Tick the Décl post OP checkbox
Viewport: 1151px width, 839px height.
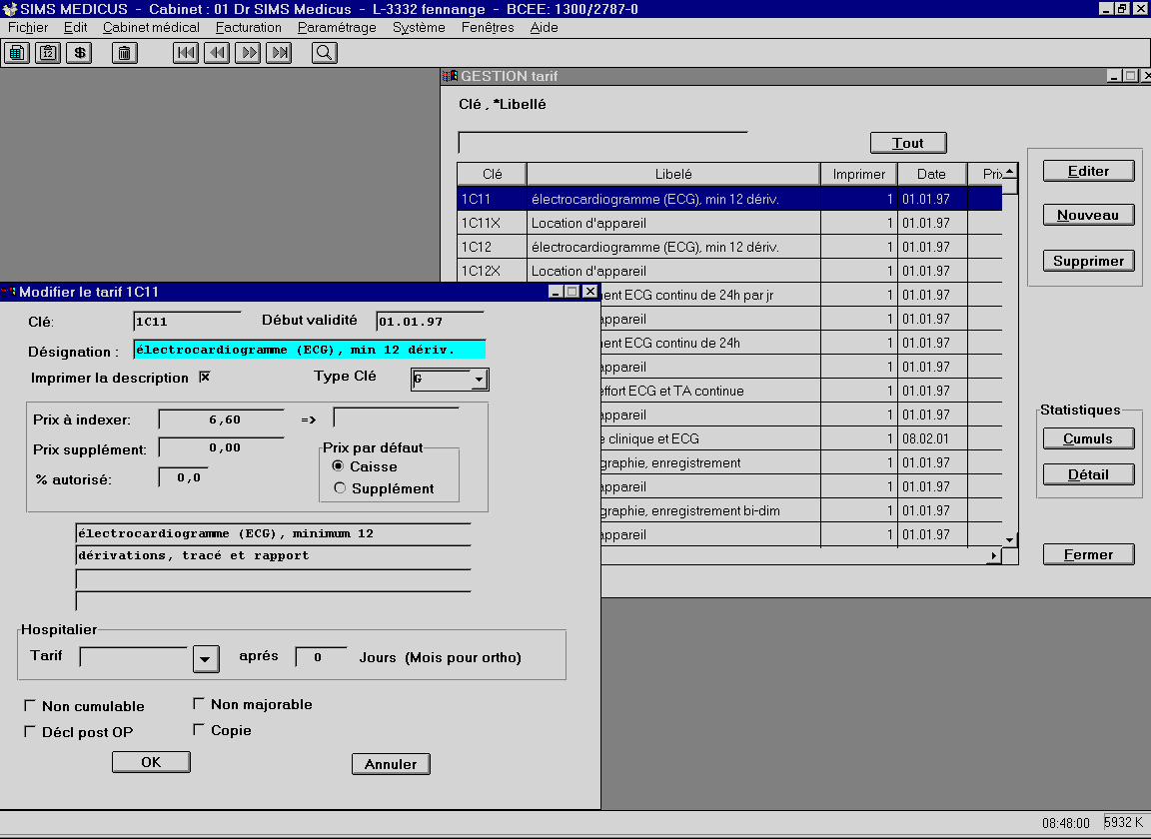point(30,731)
